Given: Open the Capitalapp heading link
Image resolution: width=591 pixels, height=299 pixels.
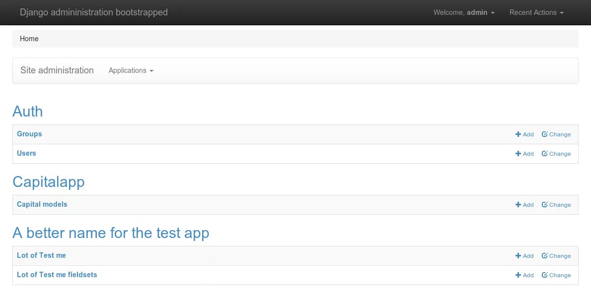Looking at the screenshot, I should click(x=49, y=182).
